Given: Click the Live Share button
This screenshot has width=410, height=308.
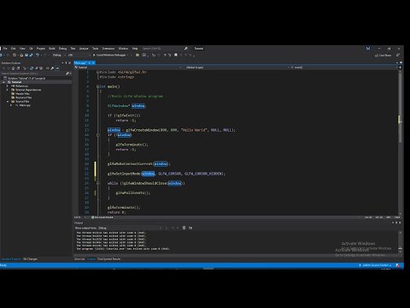Looking at the screenshot, I should 384,56.
